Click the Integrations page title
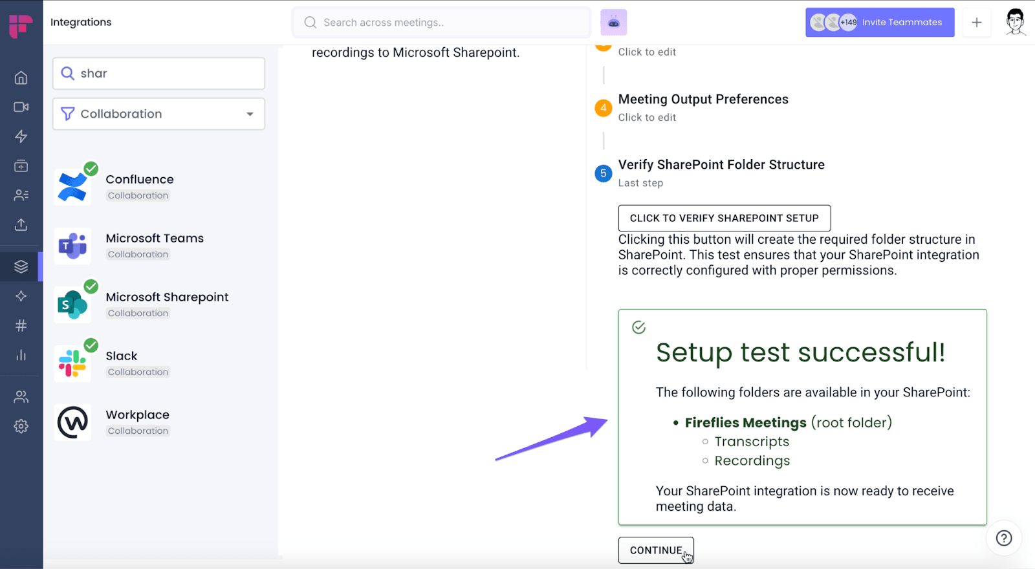This screenshot has height=569, width=1035. click(81, 22)
